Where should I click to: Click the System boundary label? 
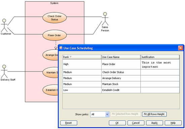point(54,3)
